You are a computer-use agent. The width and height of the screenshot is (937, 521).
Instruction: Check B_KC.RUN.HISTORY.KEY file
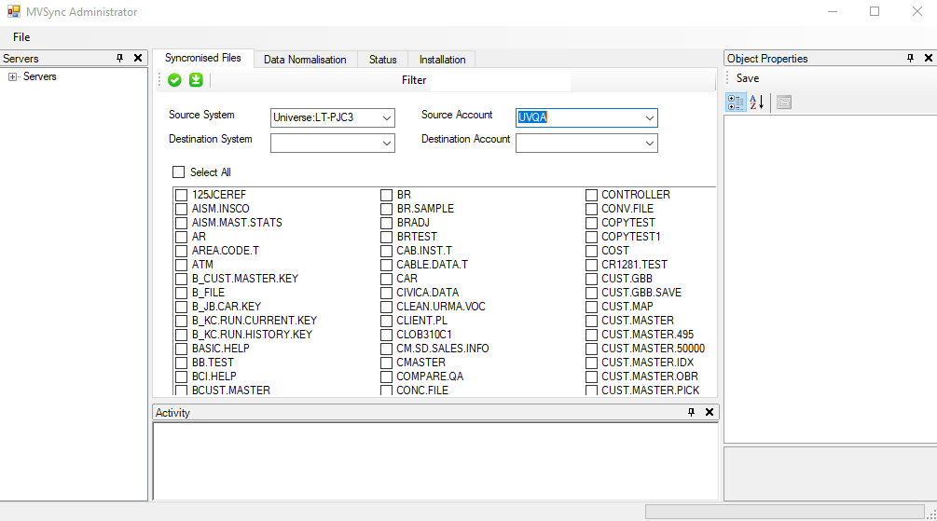click(182, 334)
